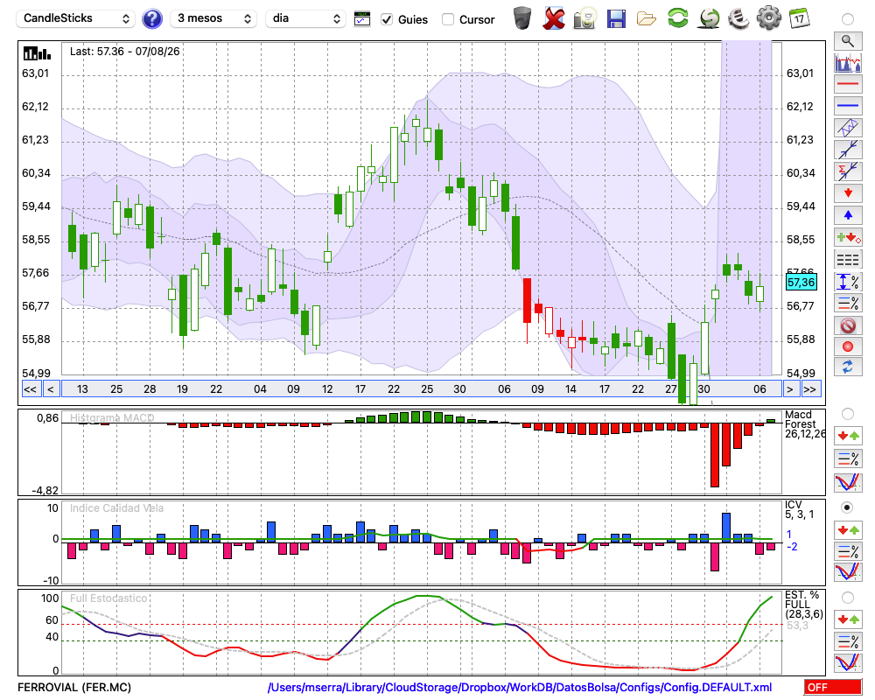Open the yellow folder icon
This screenshot has width=875, height=700.
(x=647, y=19)
